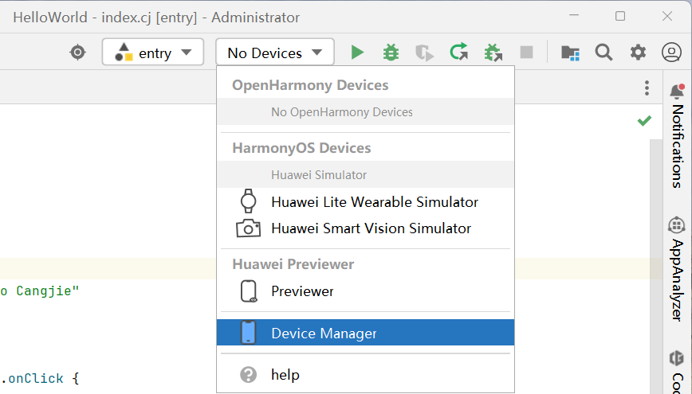Open Device Manager from dropdown
692x394 pixels.
point(365,333)
